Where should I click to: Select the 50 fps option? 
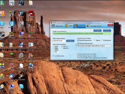(x=53, y=48)
